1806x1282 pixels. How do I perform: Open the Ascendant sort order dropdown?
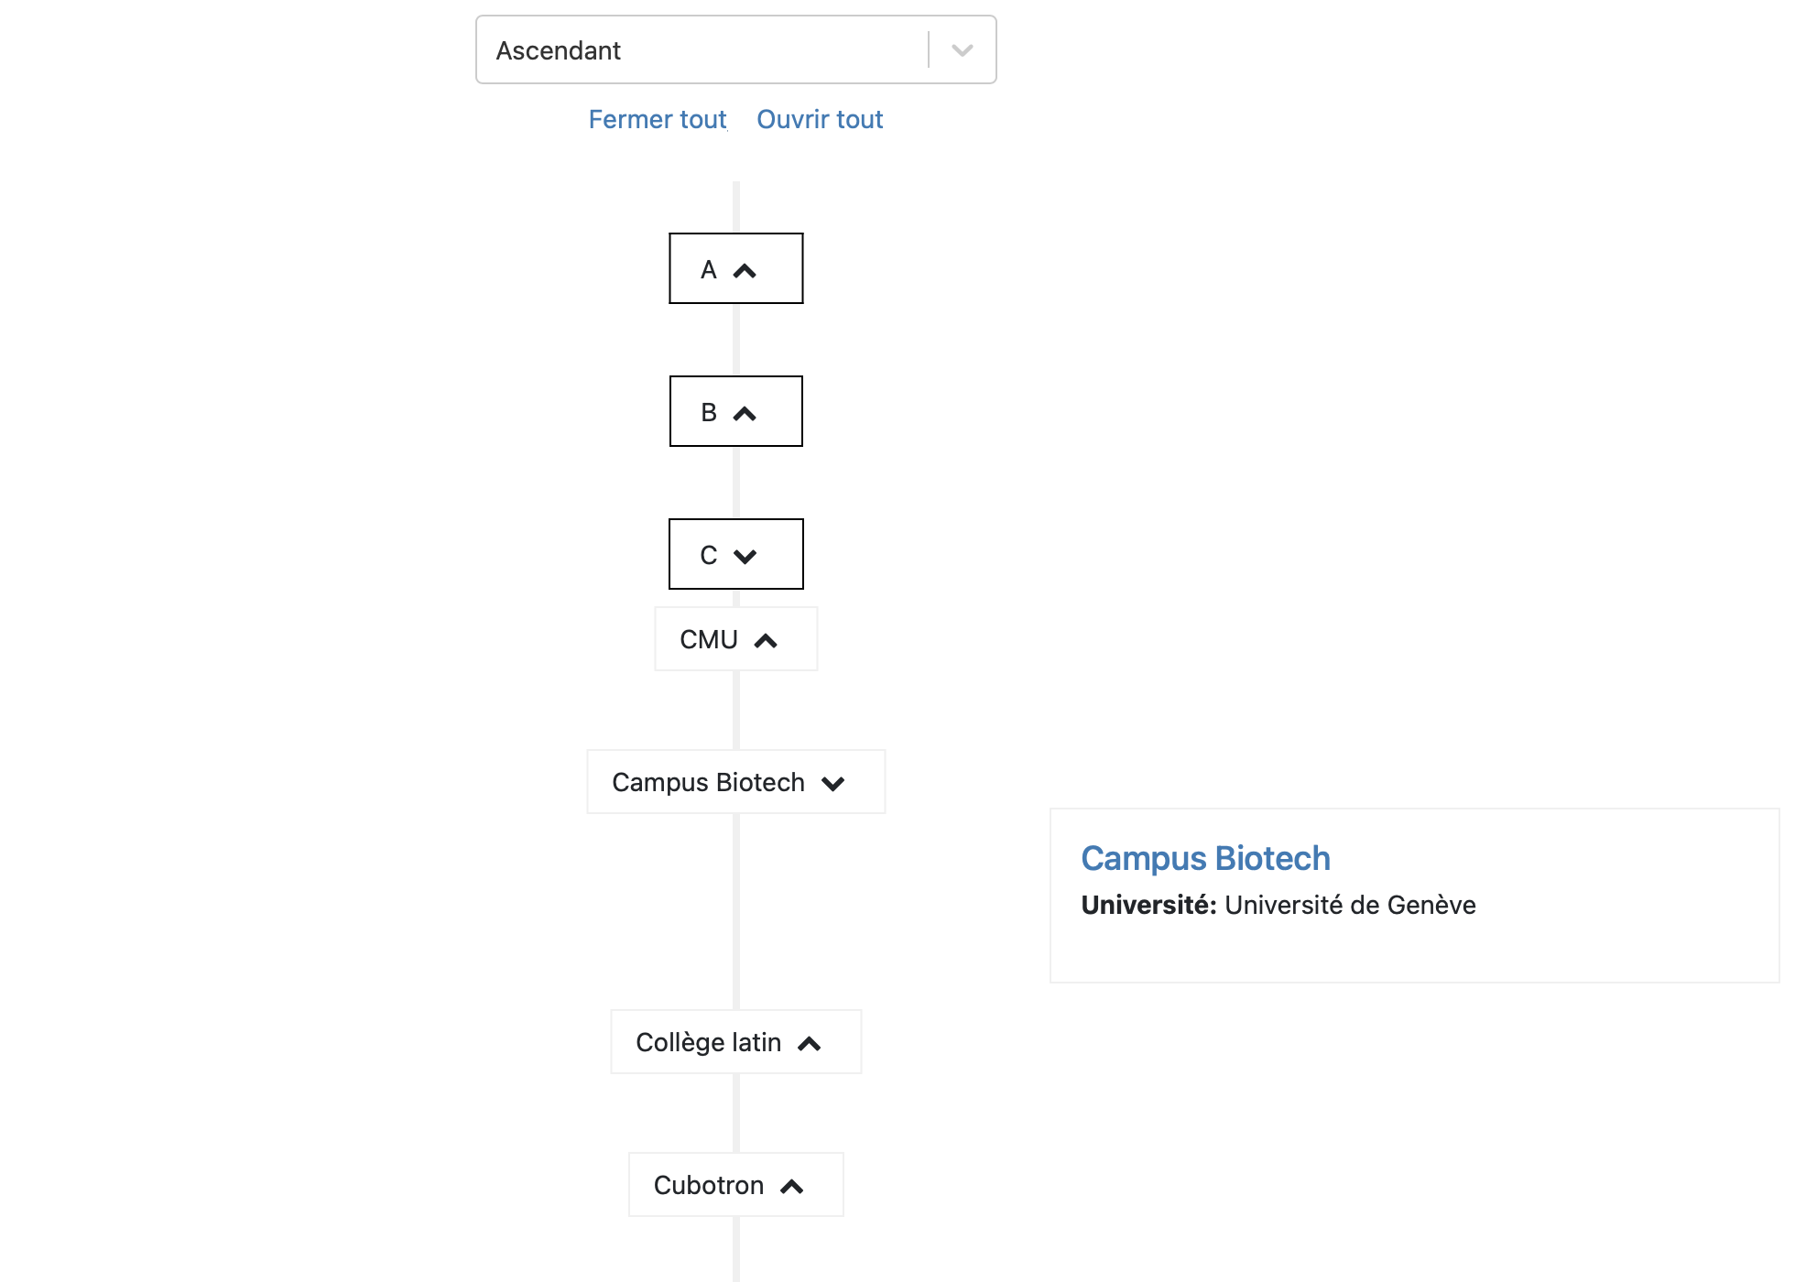coord(702,50)
